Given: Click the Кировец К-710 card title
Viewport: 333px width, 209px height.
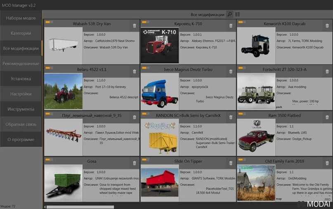Looking at the screenshot, I should click(188, 24).
